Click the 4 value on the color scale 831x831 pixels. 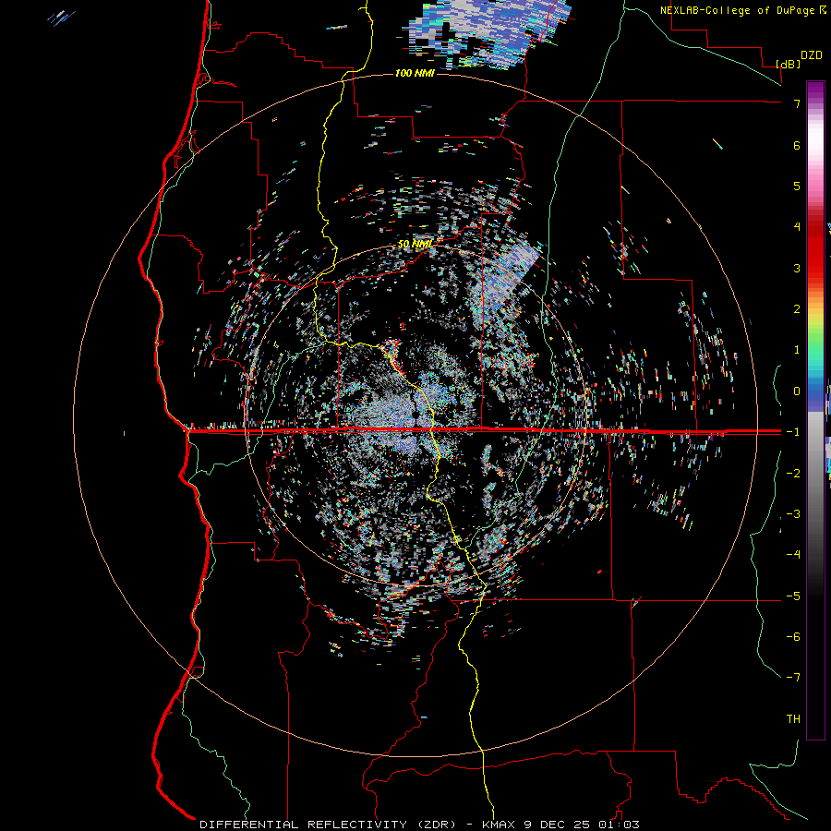pyautogui.click(x=797, y=227)
